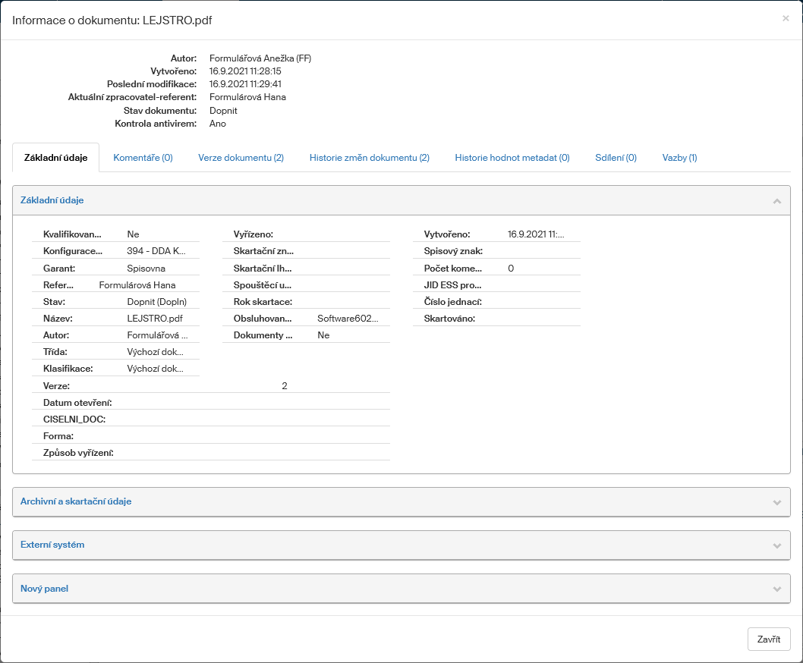Expand the Externí systém chevron arrow
Screen dimensions: 803x663
tap(776, 545)
